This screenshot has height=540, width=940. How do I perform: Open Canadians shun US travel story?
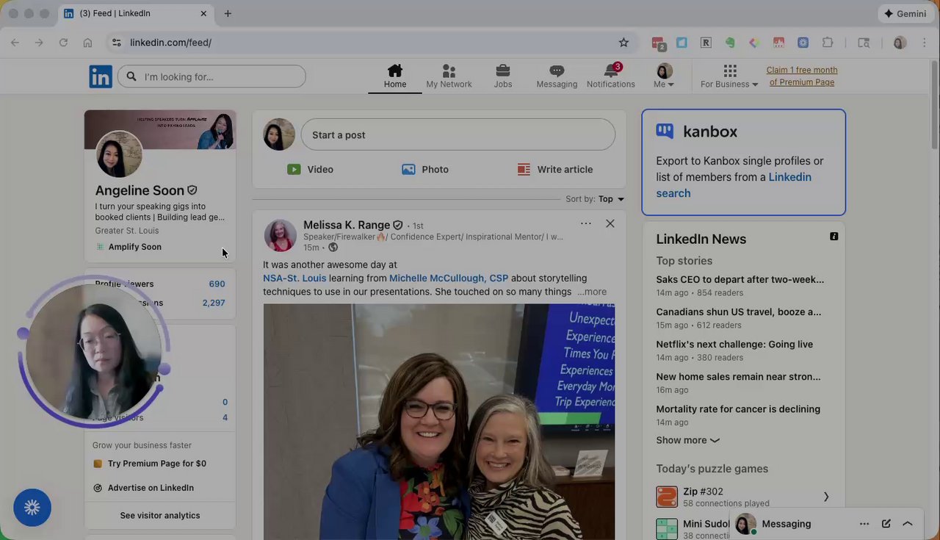pos(738,312)
